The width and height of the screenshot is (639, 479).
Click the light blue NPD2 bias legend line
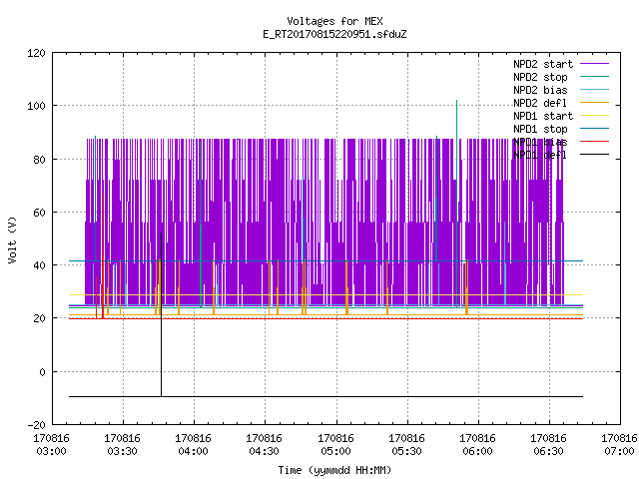coord(595,90)
